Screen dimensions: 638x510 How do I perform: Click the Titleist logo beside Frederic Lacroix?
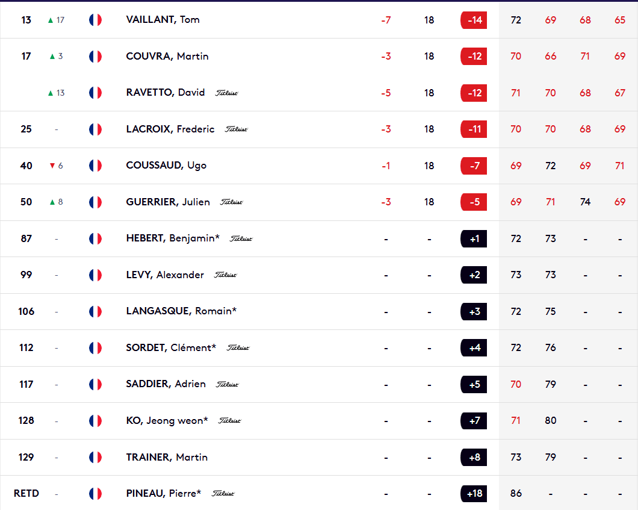coord(237,129)
